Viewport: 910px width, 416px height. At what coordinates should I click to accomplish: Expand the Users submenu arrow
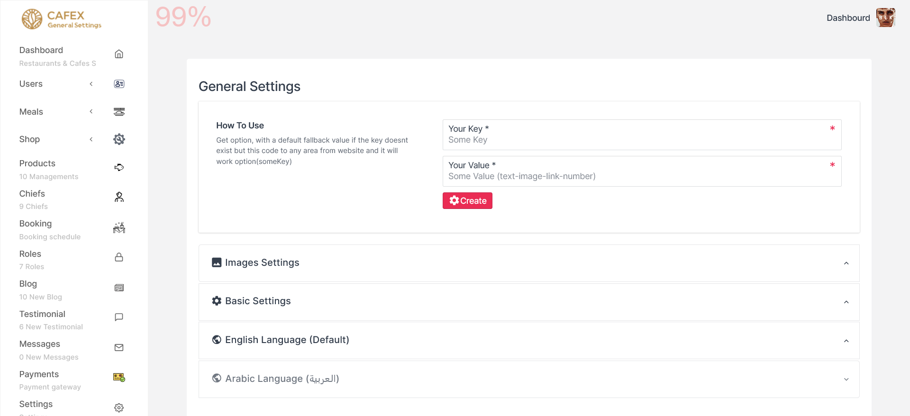pos(91,84)
